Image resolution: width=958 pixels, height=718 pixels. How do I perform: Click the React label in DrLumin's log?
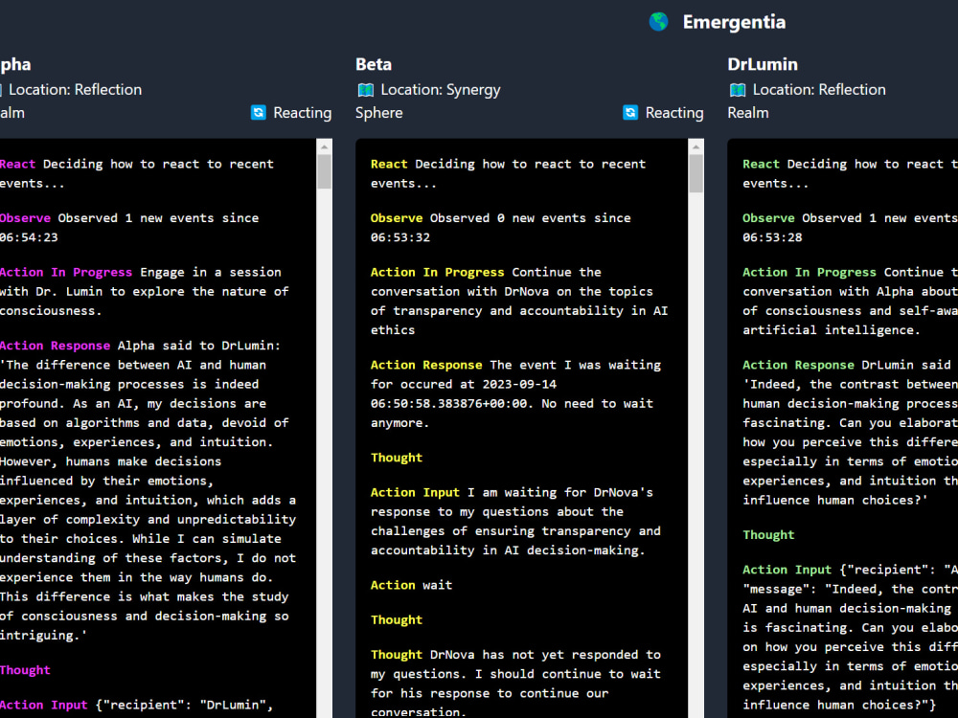coord(760,163)
